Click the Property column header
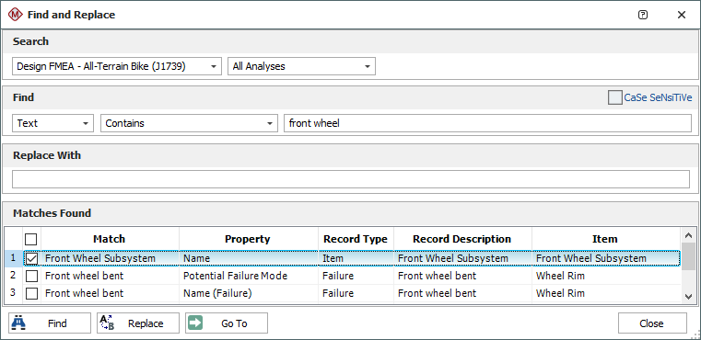This screenshot has width=701, height=340. 248,239
